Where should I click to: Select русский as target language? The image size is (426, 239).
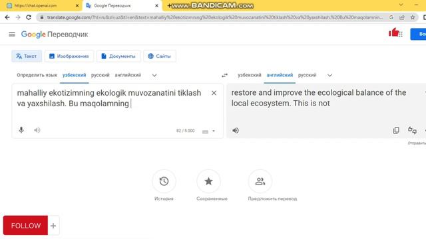click(308, 75)
